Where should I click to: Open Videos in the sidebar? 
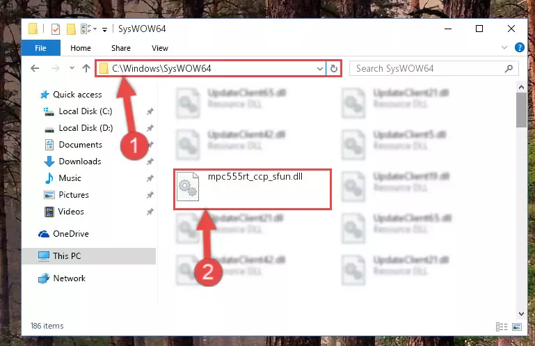pyautogui.click(x=71, y=212)
